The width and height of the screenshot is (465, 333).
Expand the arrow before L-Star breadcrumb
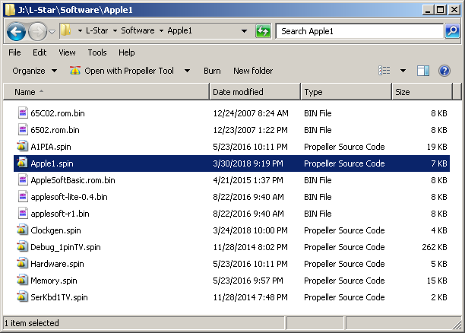tap(80, 30)
